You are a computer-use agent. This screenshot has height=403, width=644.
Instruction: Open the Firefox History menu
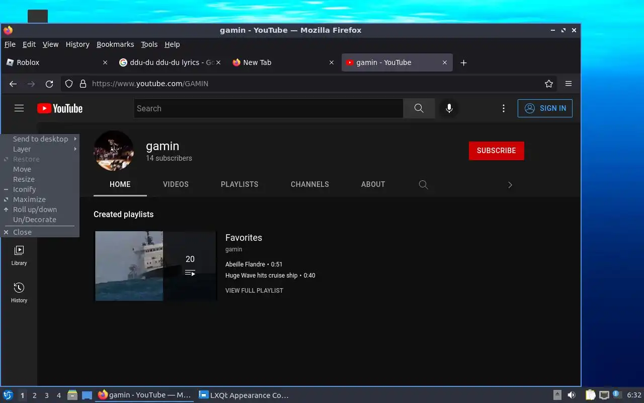77,44
